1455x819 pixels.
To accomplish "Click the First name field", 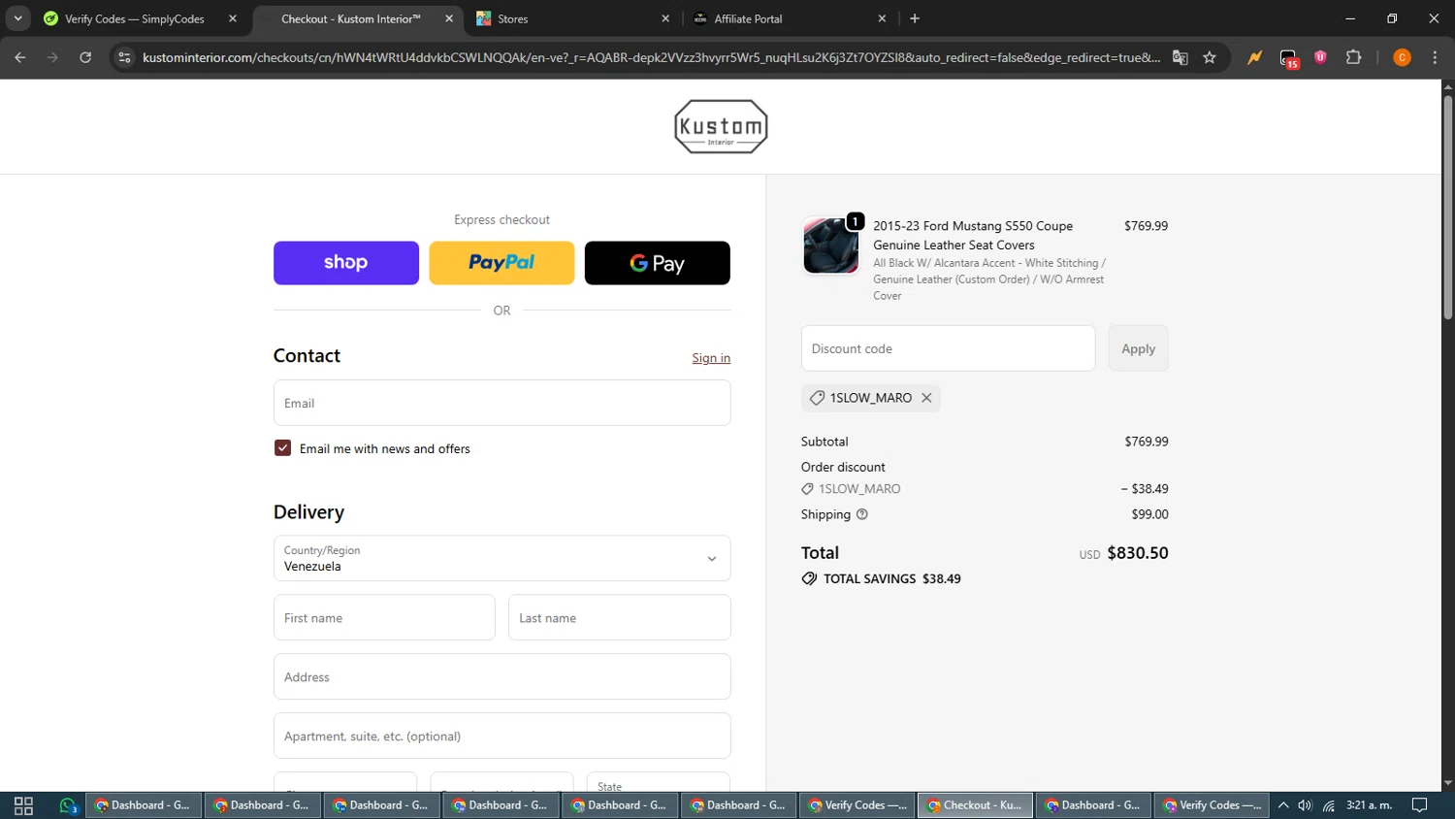I will tap(384, 617).
